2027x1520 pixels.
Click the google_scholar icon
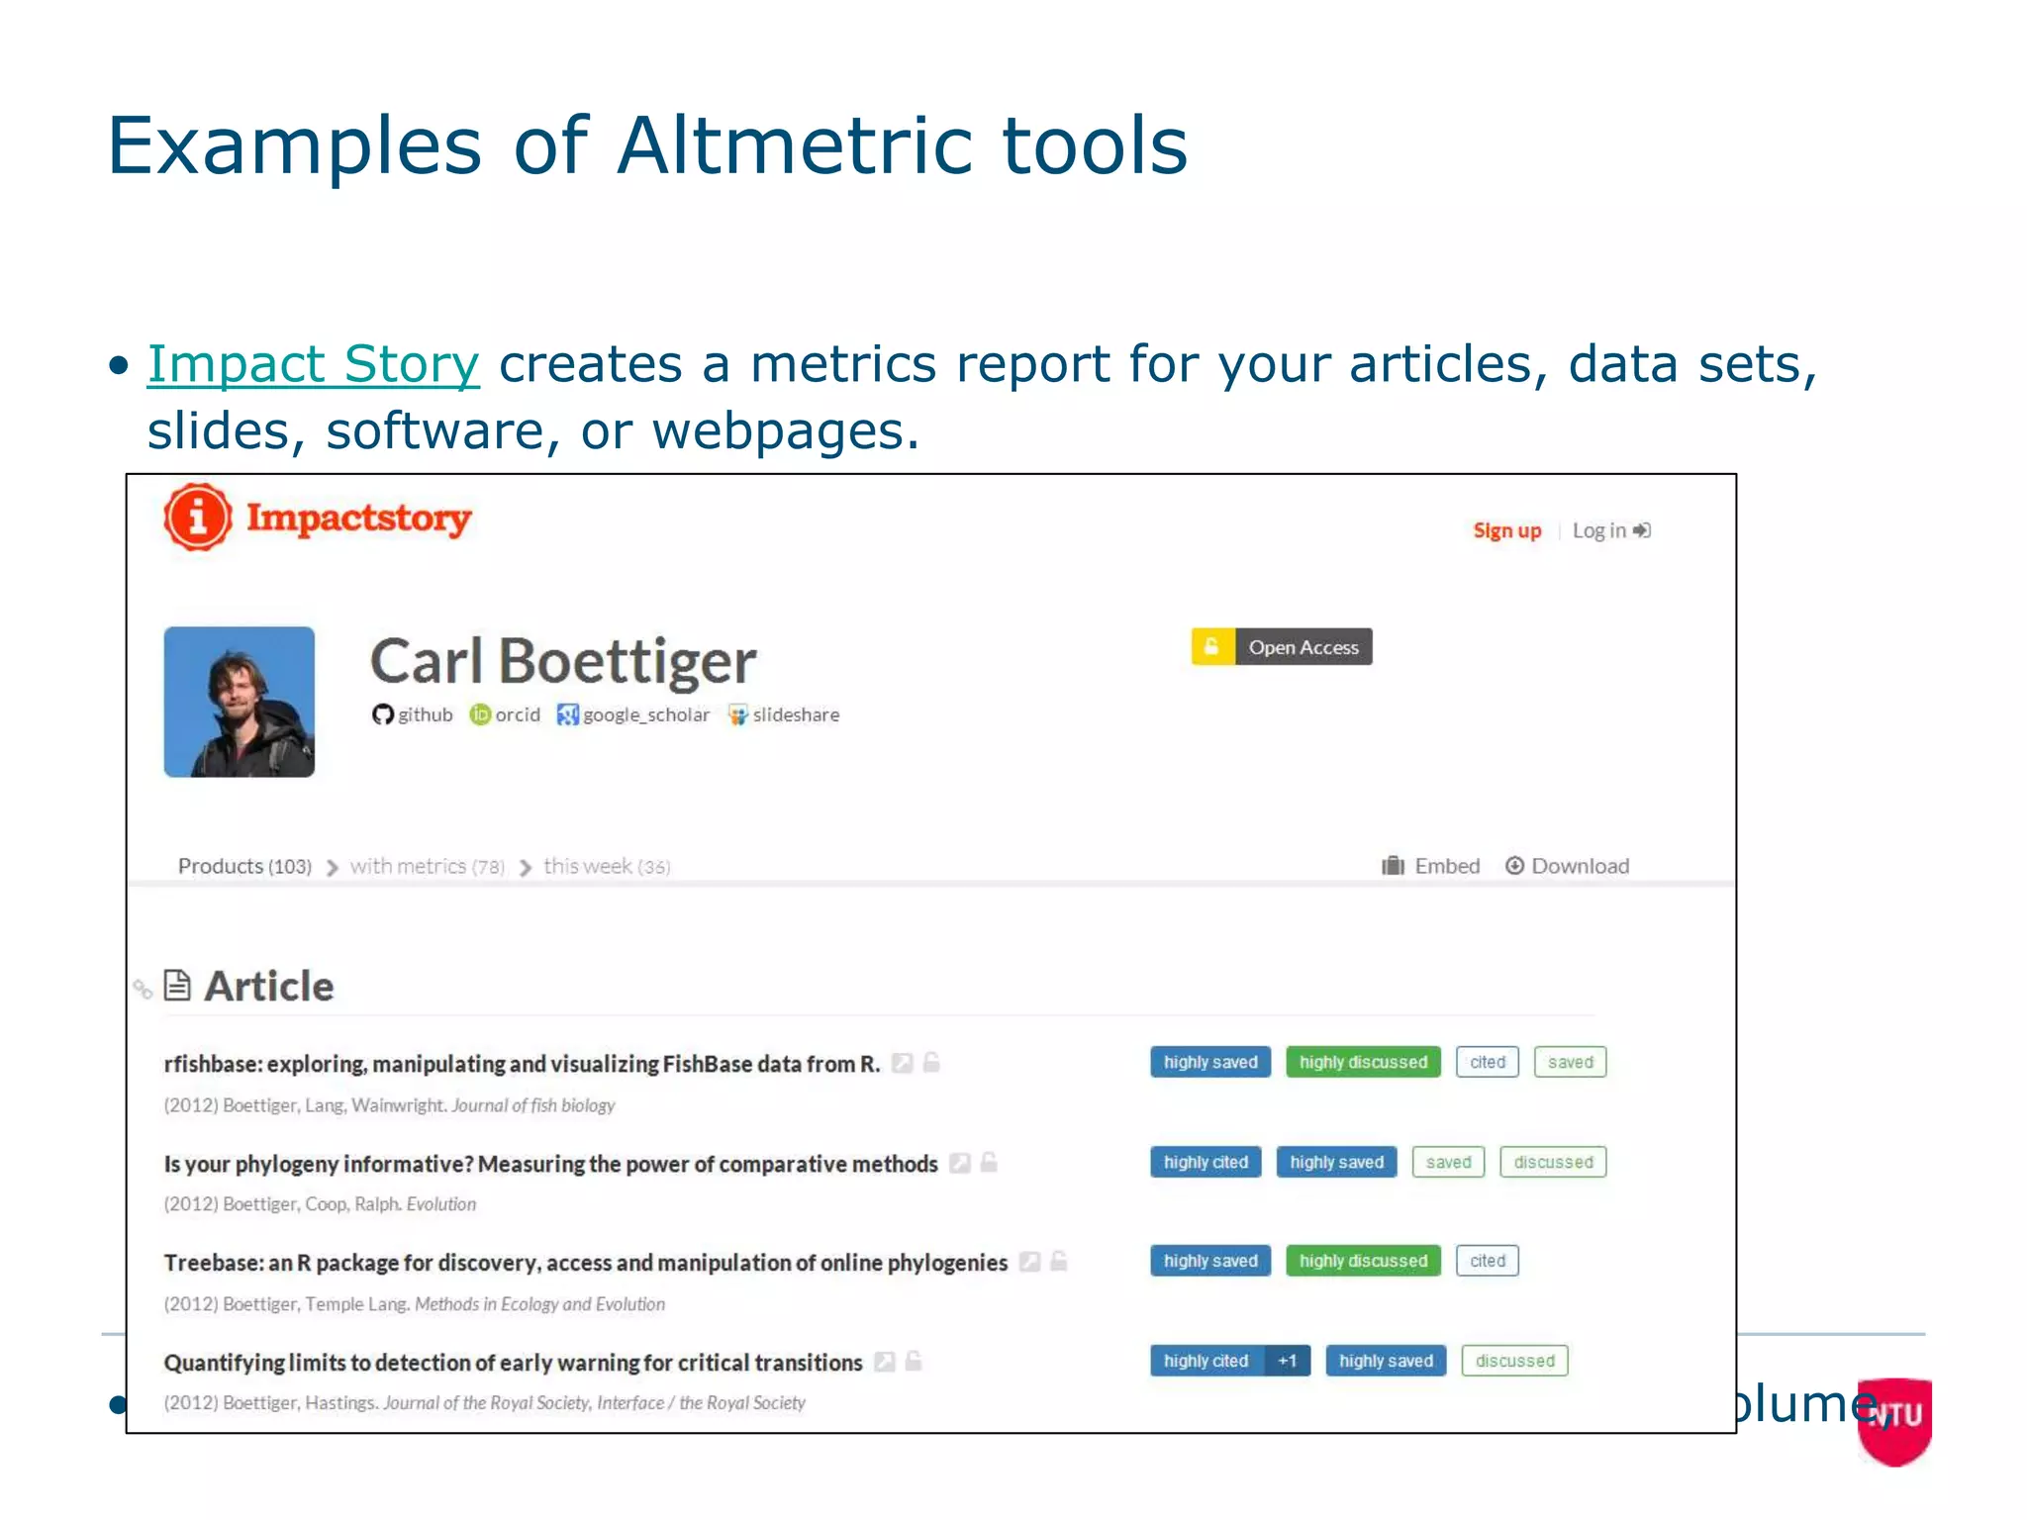point(568,714)
